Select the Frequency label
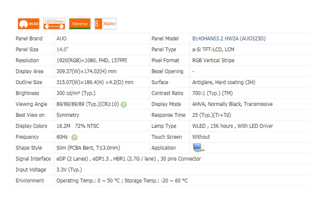Screen dimensions: 325x203 point(27,137)
